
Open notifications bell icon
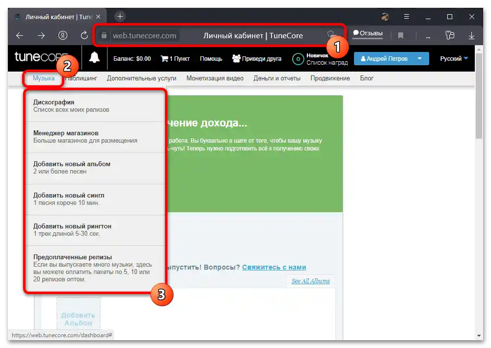coord(94,57)
